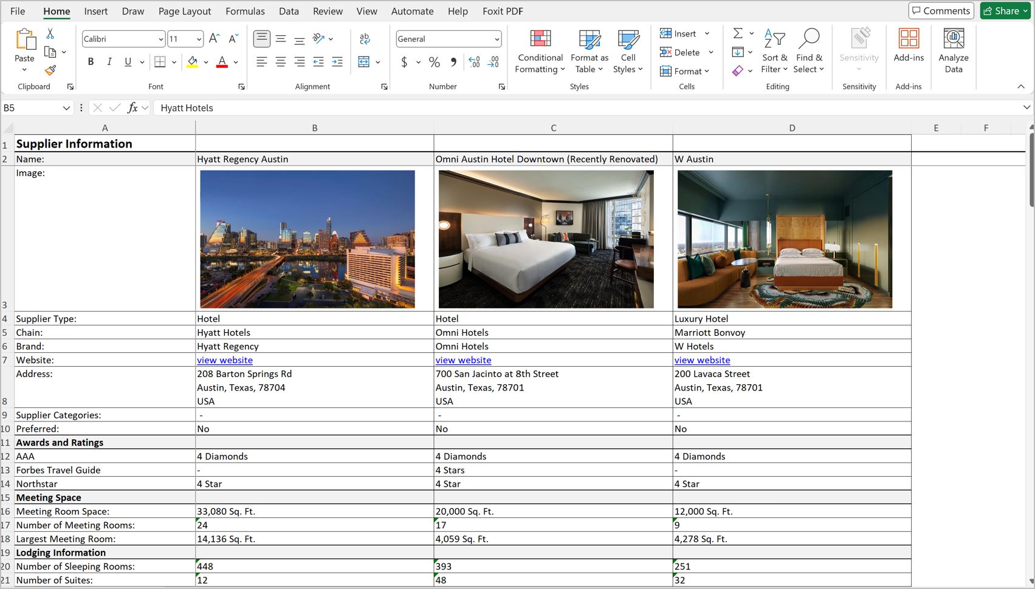Click the AutoSum sigma icon

coord(737,33)
